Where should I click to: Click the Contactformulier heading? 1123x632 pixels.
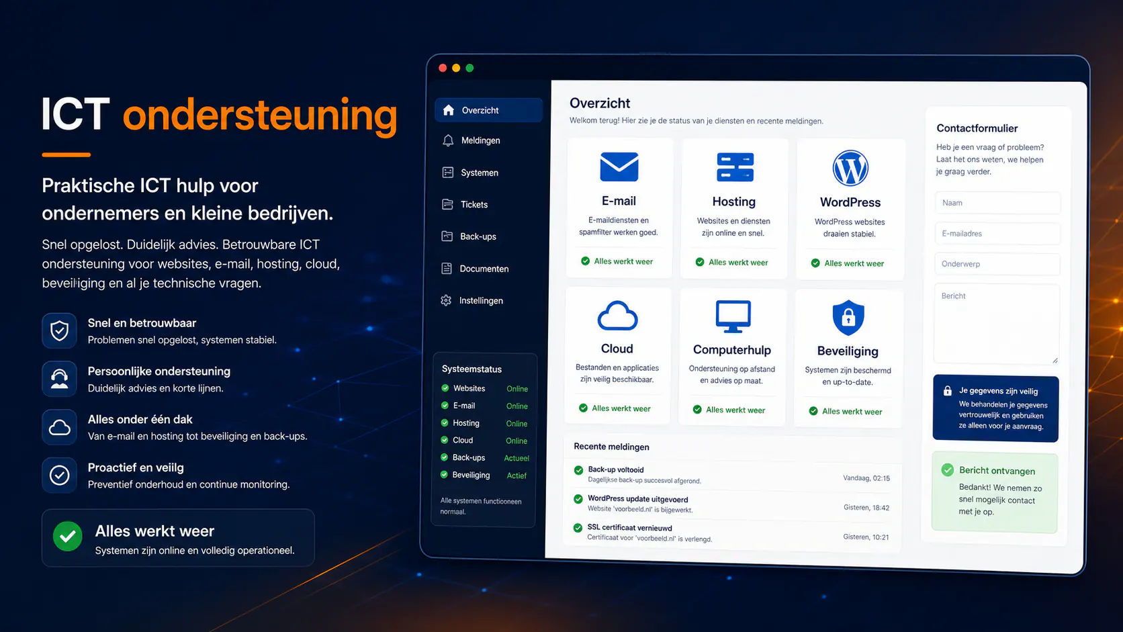point(977,128)
